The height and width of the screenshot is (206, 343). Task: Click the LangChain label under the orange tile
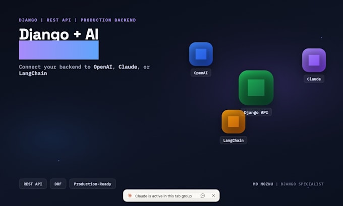click(x=234, y=140)
